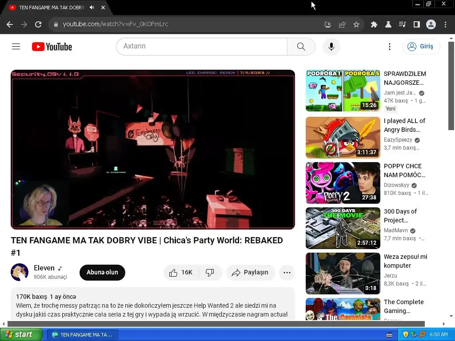Click TEN FANGAME taskbar window button
The image size is (455, 341).
pyautogui.click(x=82, y=335)
